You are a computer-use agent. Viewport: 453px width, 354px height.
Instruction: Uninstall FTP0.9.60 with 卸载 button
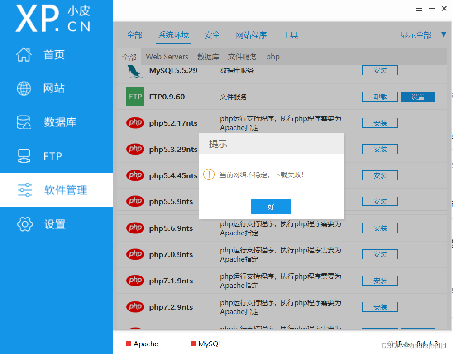click(x=380, y=97)
